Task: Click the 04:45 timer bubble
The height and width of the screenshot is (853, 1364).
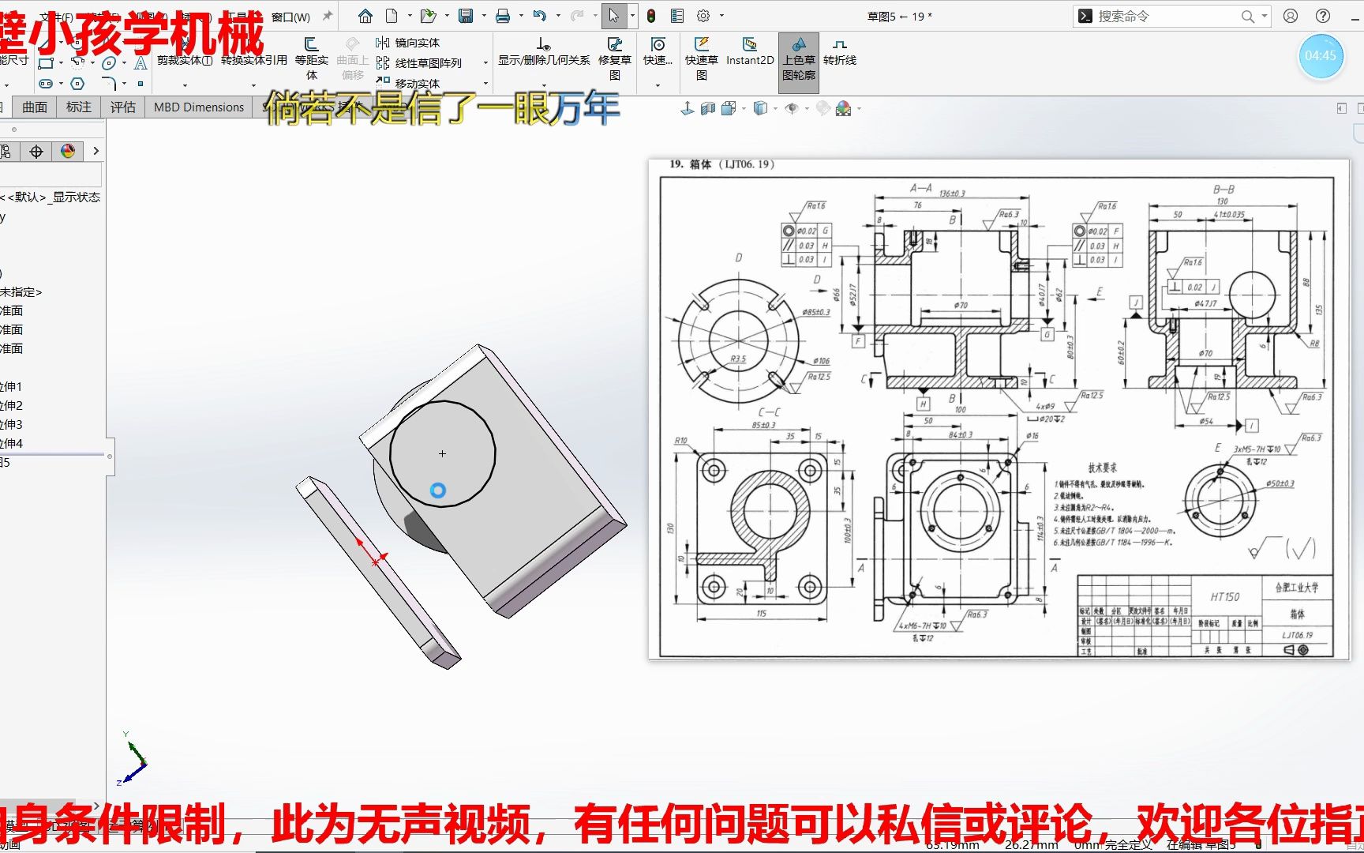Action: click(x=1321, y=55)
